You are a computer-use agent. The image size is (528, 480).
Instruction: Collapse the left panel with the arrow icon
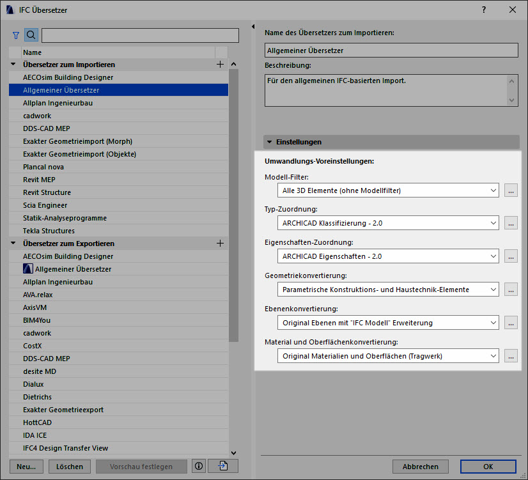click(x=253, y=26)
